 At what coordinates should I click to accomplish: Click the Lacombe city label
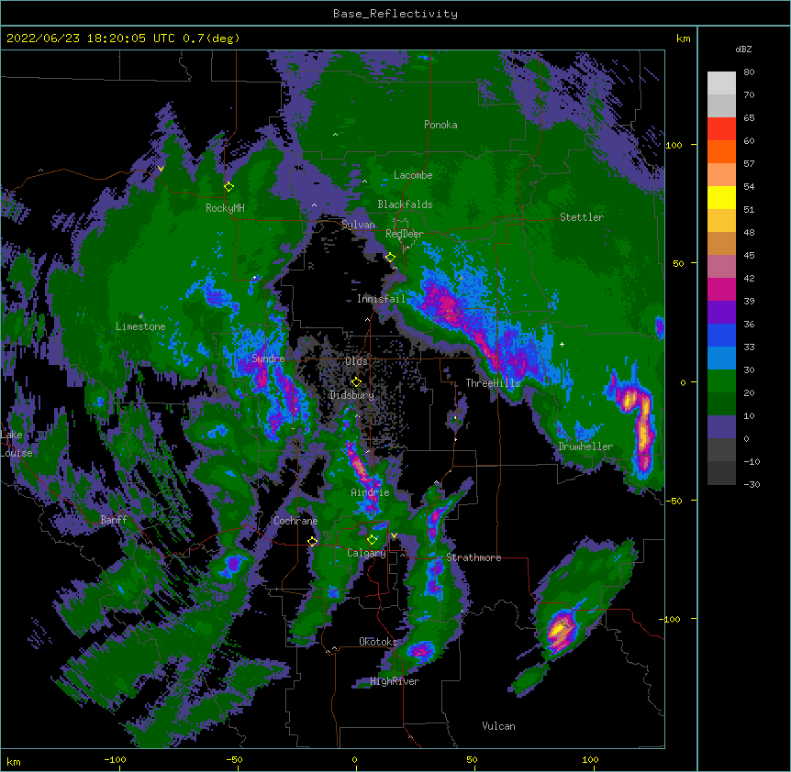[413, 175]
